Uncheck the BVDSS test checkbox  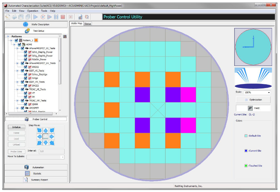coord(26,67)
